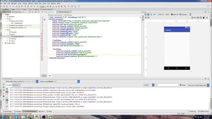Click the Cut scissors toolbar icon
The width and height of the screenshot is (212, 119).
pyautogui.click(x=16, y=6)
